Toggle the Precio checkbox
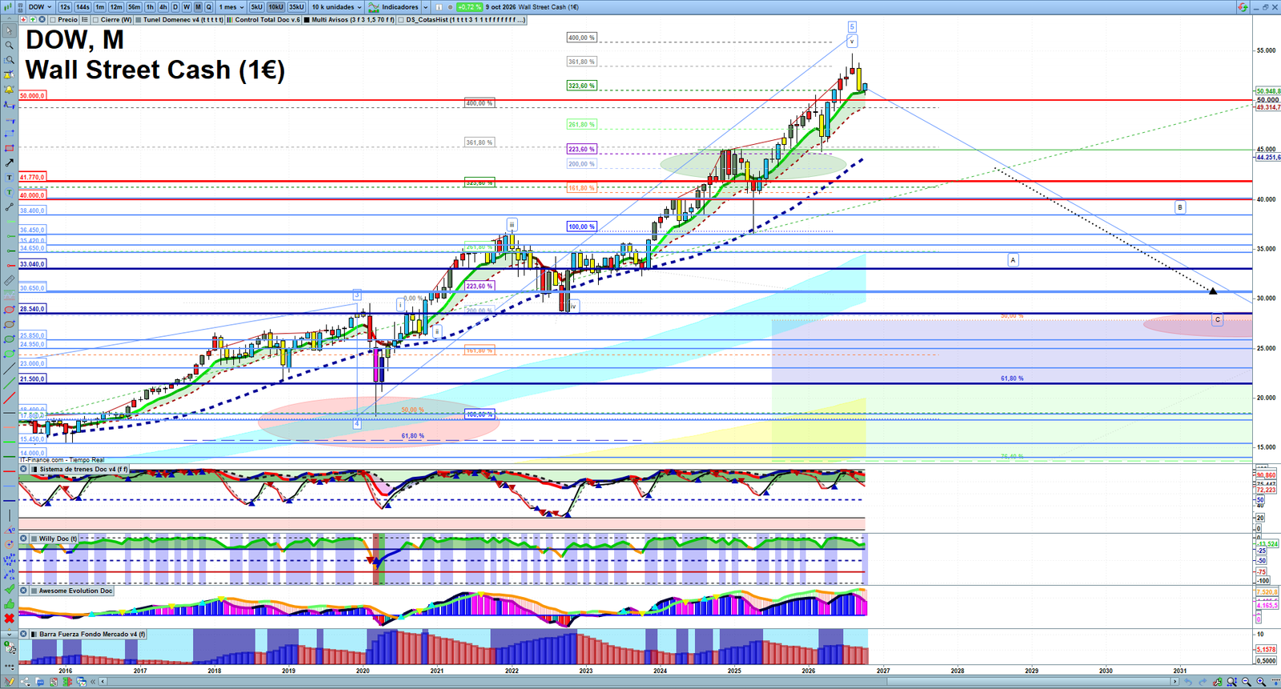 coord(53,19)
